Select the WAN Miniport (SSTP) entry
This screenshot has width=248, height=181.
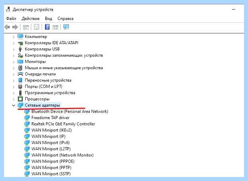click(51, 174)
